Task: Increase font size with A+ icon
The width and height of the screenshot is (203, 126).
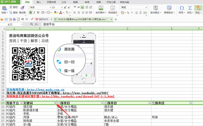Action: 65,7
